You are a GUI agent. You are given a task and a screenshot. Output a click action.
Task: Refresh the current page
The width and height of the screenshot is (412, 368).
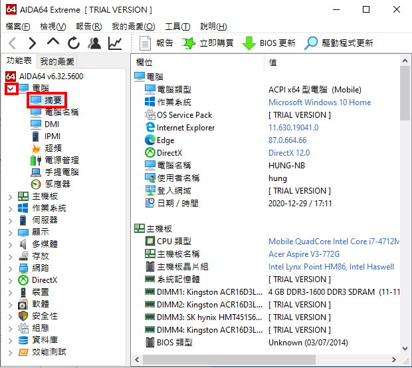click(74, 43)
